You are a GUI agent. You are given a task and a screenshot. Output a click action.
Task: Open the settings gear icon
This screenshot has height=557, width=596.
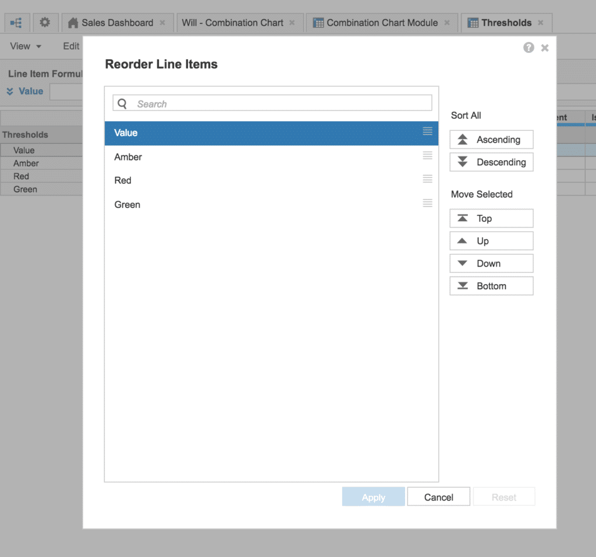[x=45, y=23]
